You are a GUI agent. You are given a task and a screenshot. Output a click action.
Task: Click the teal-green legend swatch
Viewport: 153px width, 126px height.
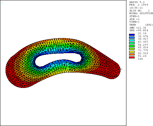coord(132,43)
